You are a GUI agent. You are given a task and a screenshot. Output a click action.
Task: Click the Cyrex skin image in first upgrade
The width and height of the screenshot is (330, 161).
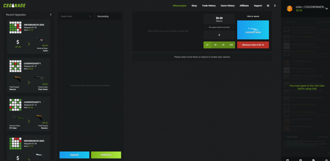coord(40,40)
